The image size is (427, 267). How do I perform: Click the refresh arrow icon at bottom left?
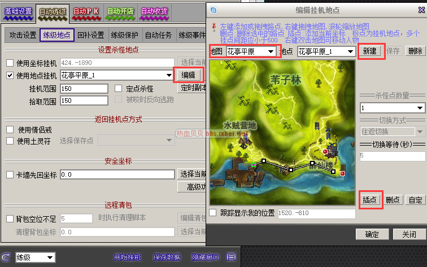pyautogui.click(x=6, y=257)
